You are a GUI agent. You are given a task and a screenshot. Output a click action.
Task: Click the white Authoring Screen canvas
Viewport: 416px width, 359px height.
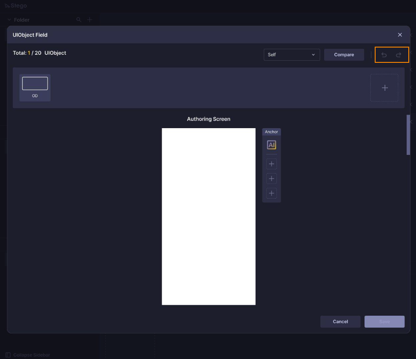tap(208, 216)
